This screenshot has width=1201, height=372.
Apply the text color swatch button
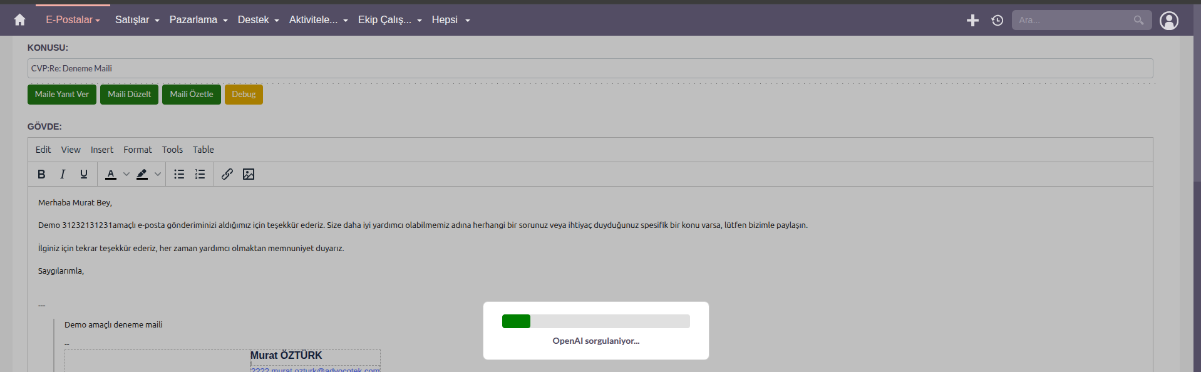click(x=111, y=174)
